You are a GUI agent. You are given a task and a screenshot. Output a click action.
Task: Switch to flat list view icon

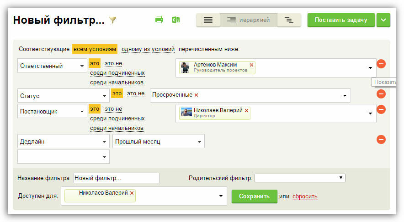tap(208, 20)
